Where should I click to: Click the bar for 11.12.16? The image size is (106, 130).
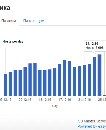[35, 79]
